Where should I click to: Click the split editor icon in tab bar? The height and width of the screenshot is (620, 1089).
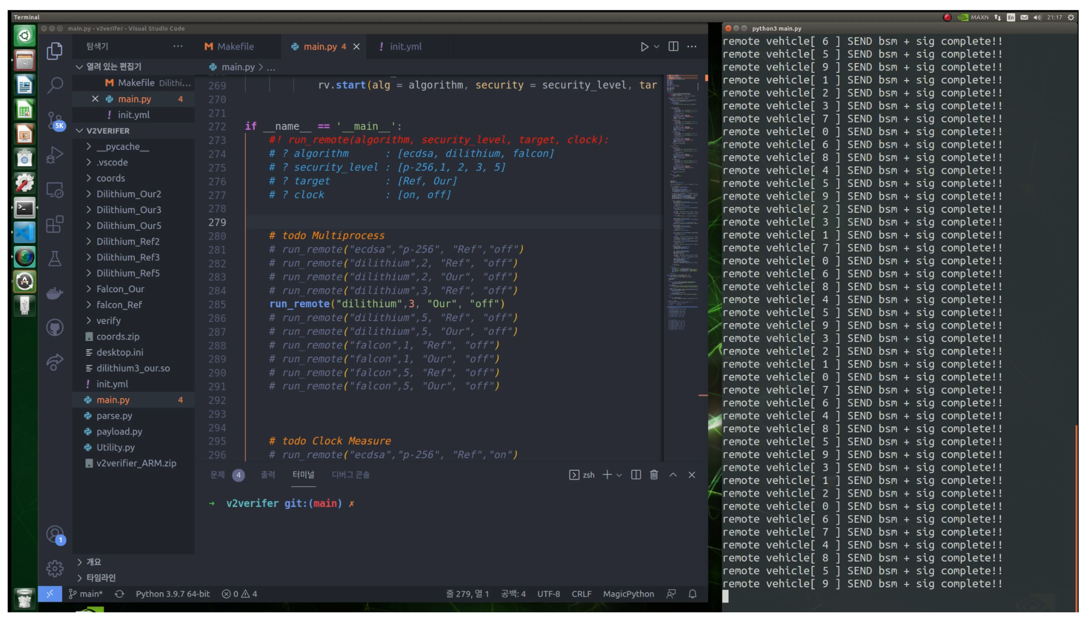(x=673, y=46)
